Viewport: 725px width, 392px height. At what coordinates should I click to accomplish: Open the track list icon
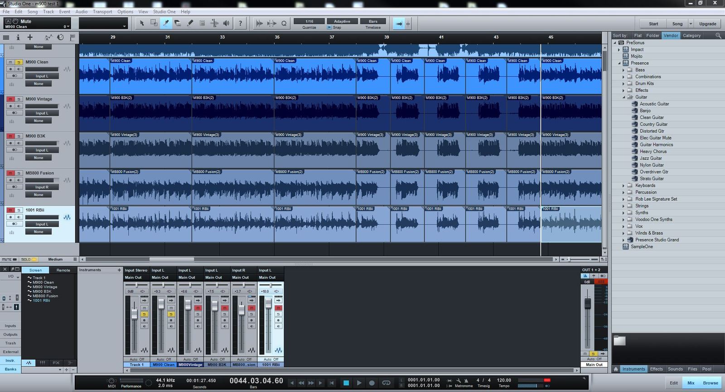[x=6, y=37]
